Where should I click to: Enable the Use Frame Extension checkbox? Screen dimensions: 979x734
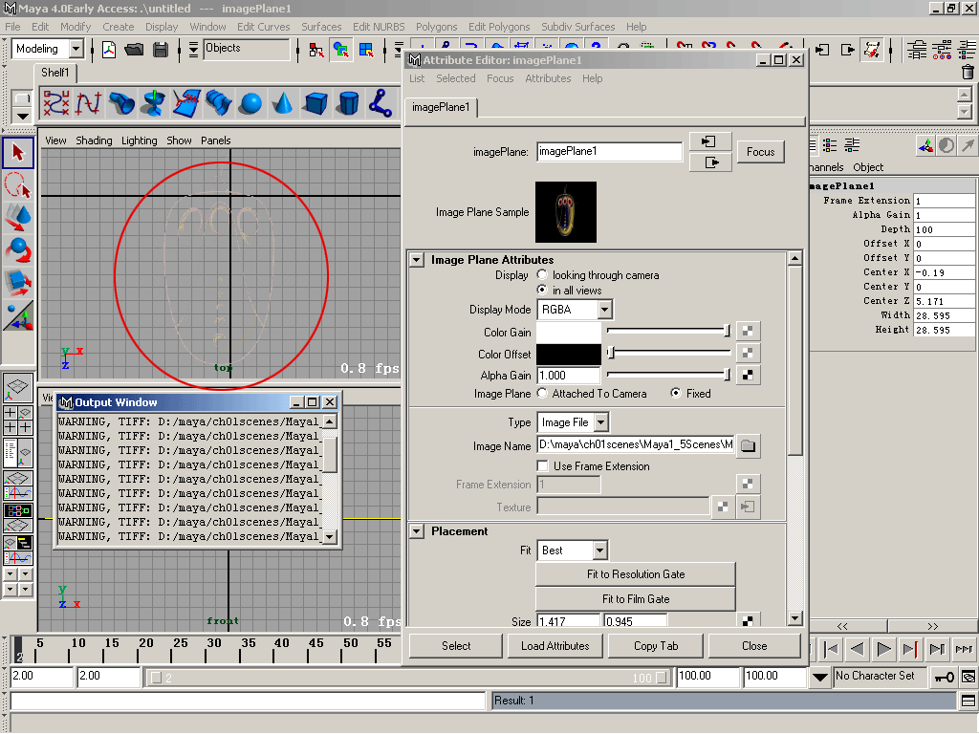click(543, 466)
